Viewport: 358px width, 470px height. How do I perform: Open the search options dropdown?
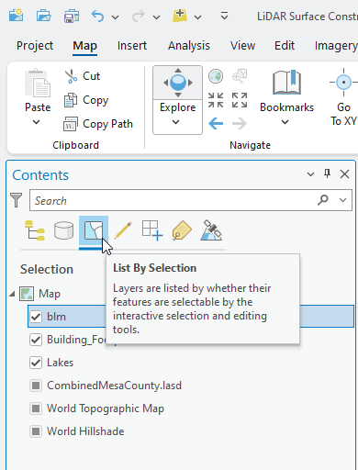pos(342,200)
